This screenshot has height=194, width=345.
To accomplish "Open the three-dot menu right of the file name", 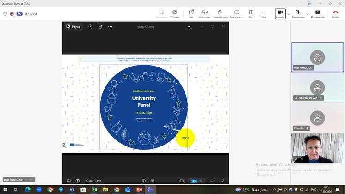I will (190, 27).
